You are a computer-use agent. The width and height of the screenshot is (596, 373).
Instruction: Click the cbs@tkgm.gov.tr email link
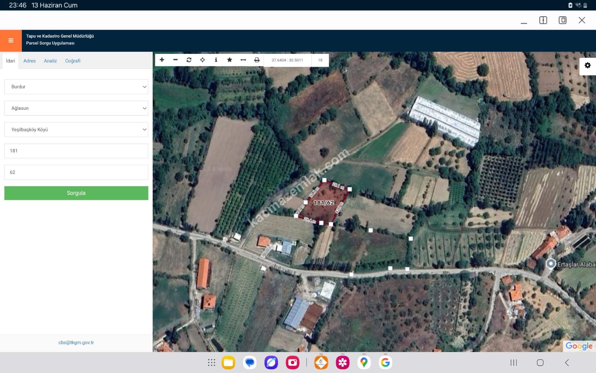(76, 343)
